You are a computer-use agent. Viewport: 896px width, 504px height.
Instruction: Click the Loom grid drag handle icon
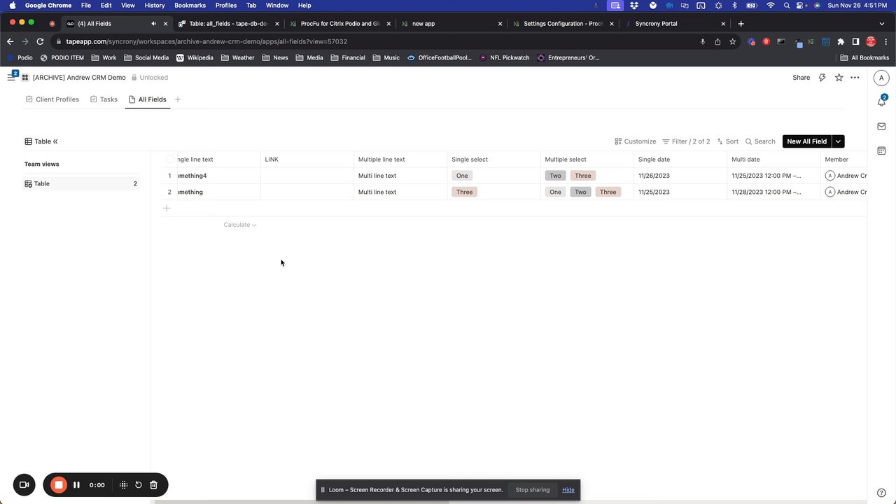123,484
